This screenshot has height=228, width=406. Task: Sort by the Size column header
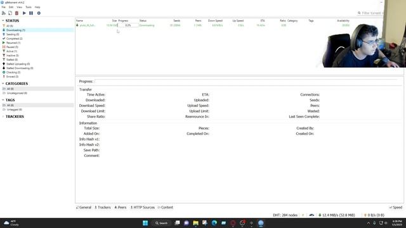tap(114, 20)
